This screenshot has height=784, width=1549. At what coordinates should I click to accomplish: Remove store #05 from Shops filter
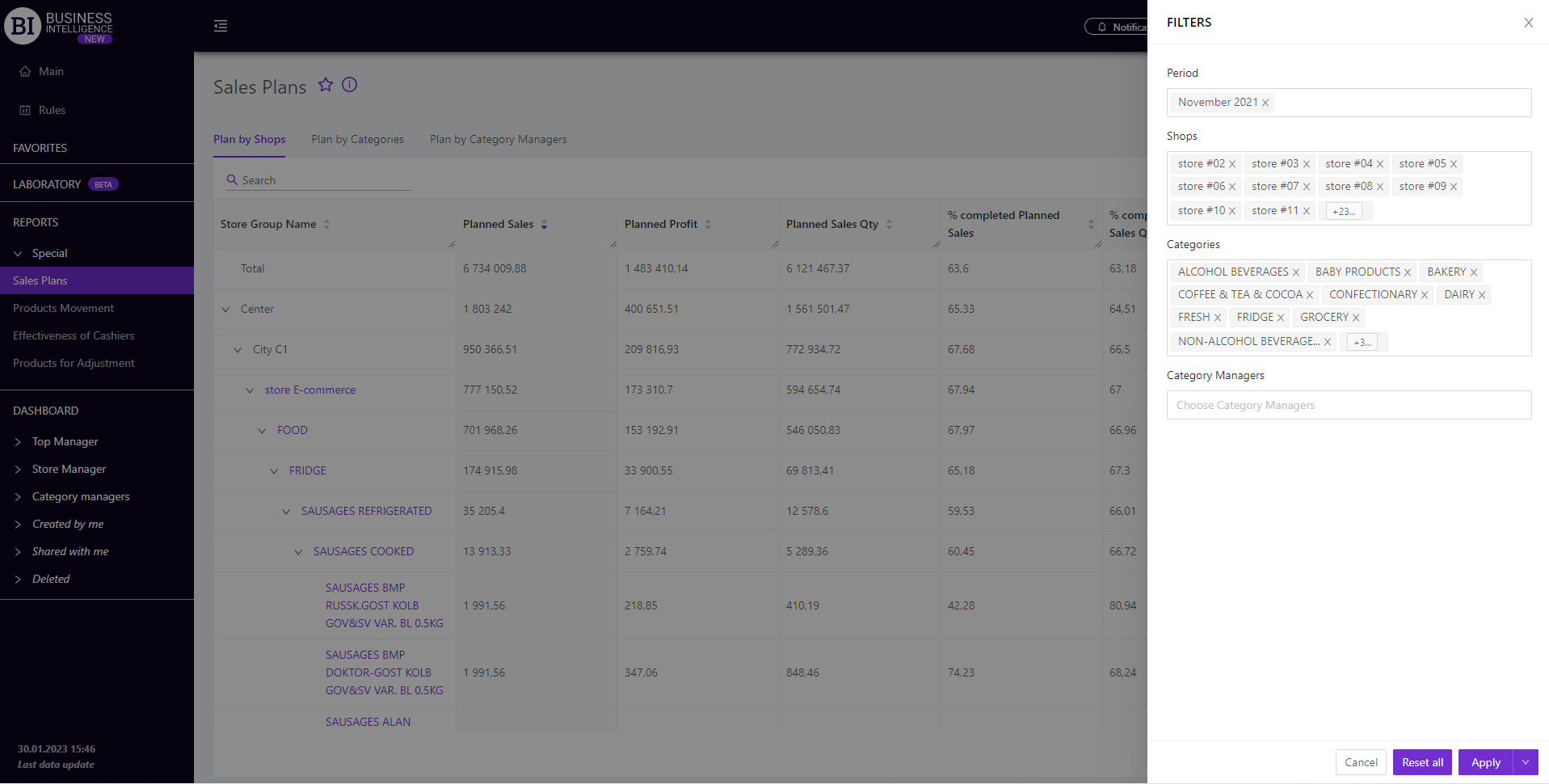(x=1454, y=164)
